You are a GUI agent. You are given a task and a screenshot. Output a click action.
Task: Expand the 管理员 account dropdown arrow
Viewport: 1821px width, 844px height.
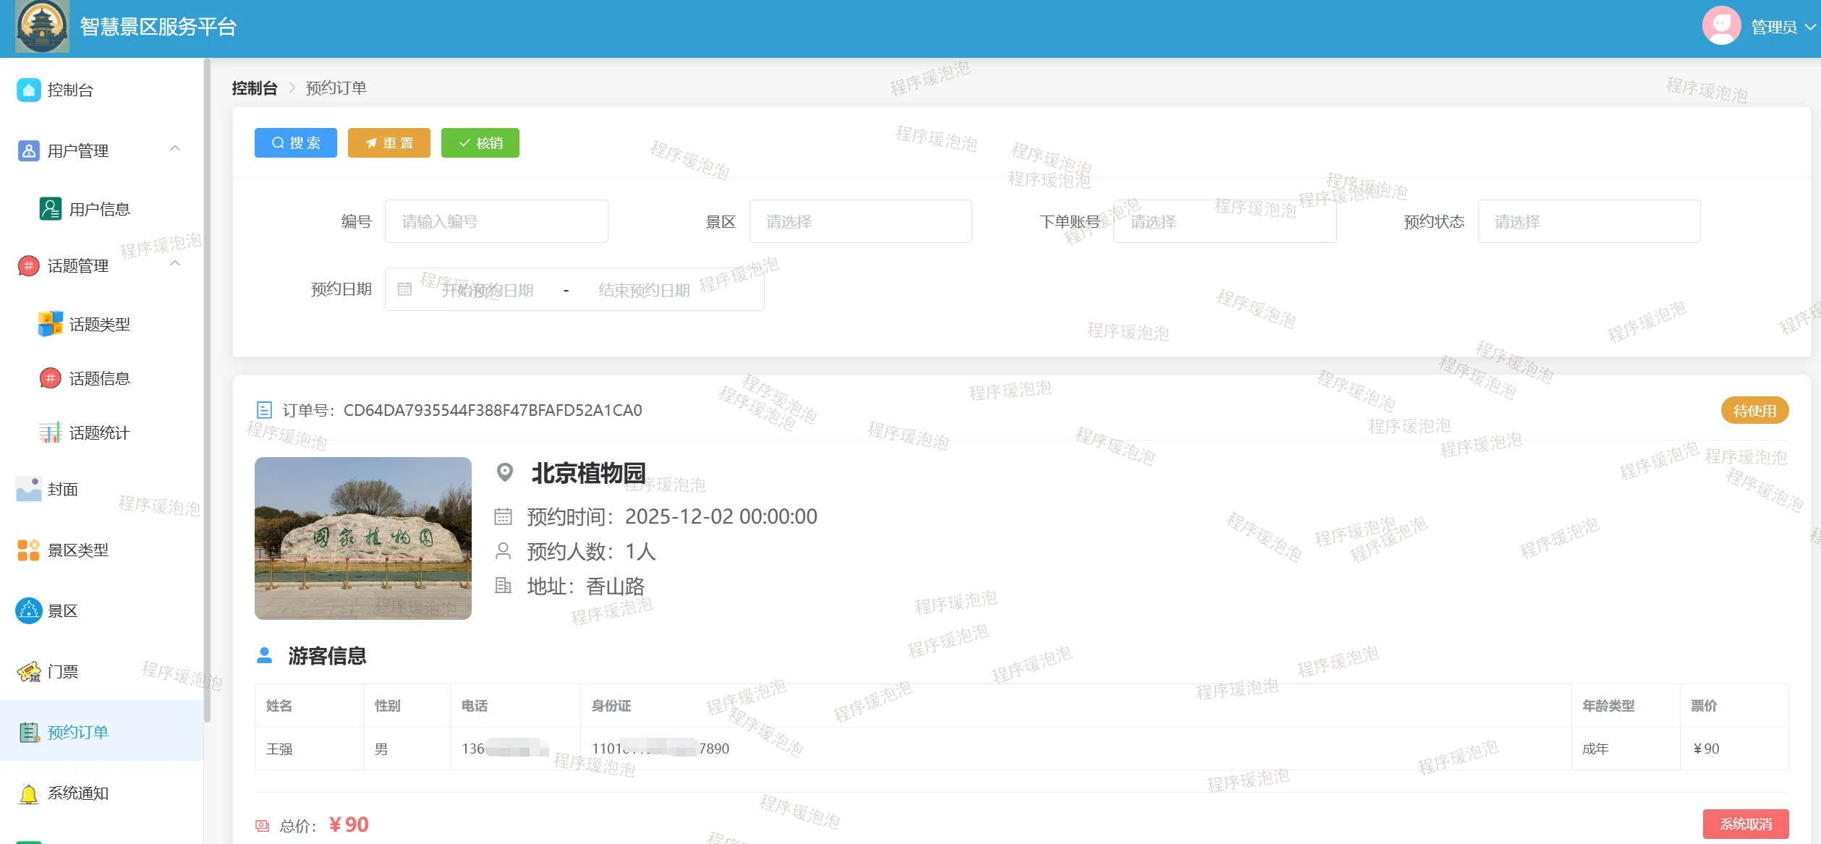pos(1810,27)
